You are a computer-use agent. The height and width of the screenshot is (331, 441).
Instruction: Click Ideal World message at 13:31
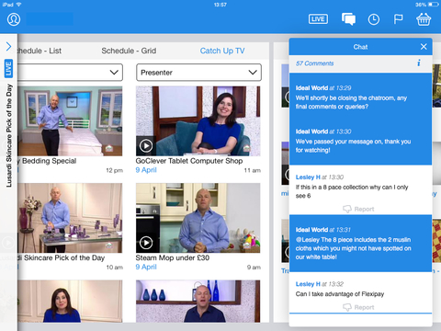point(360,244)
